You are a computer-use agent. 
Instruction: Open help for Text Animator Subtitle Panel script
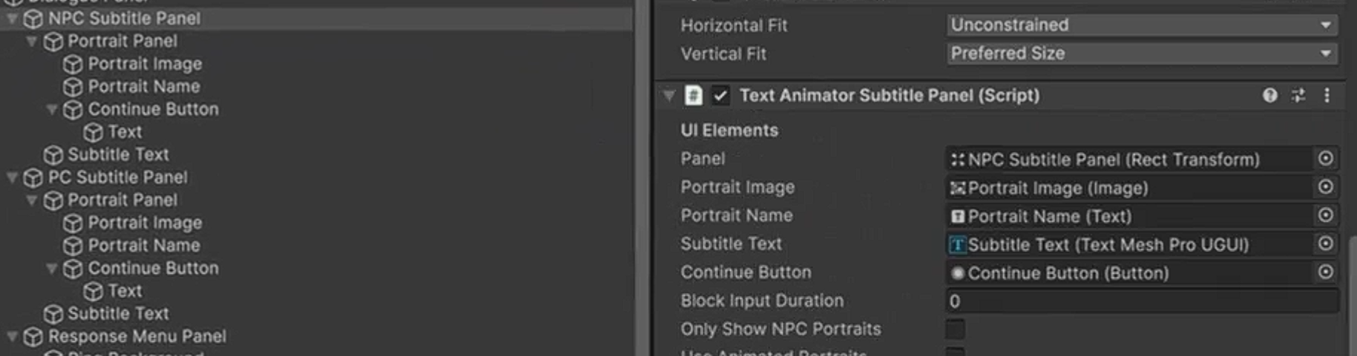click(1269, 95)
